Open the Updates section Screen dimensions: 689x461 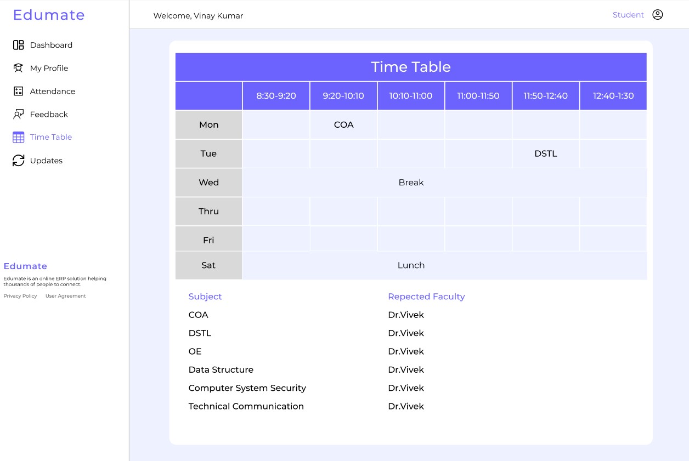pos(46,161)
